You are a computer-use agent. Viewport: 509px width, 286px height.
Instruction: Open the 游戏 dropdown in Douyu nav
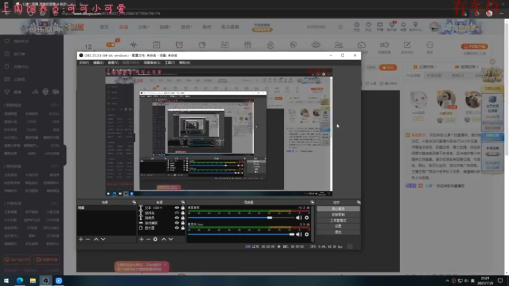186,27
